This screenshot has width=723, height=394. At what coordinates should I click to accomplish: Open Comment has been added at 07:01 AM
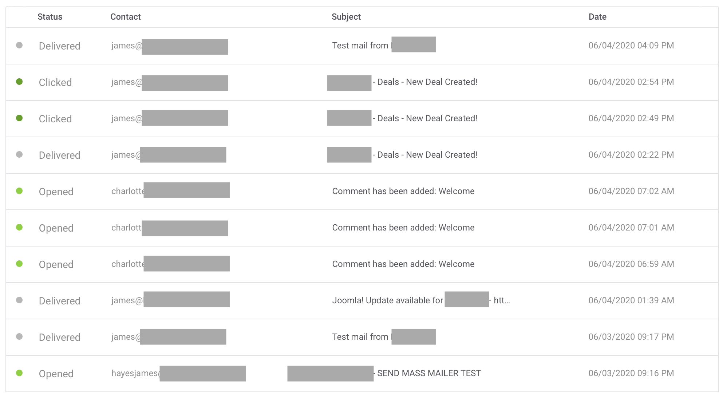pyautogui.click(x=403, y=228)
